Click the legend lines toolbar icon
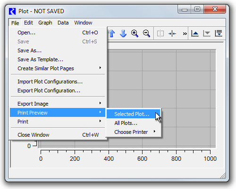Viewport: 236px width, 189px height. [x=219, y=33]
